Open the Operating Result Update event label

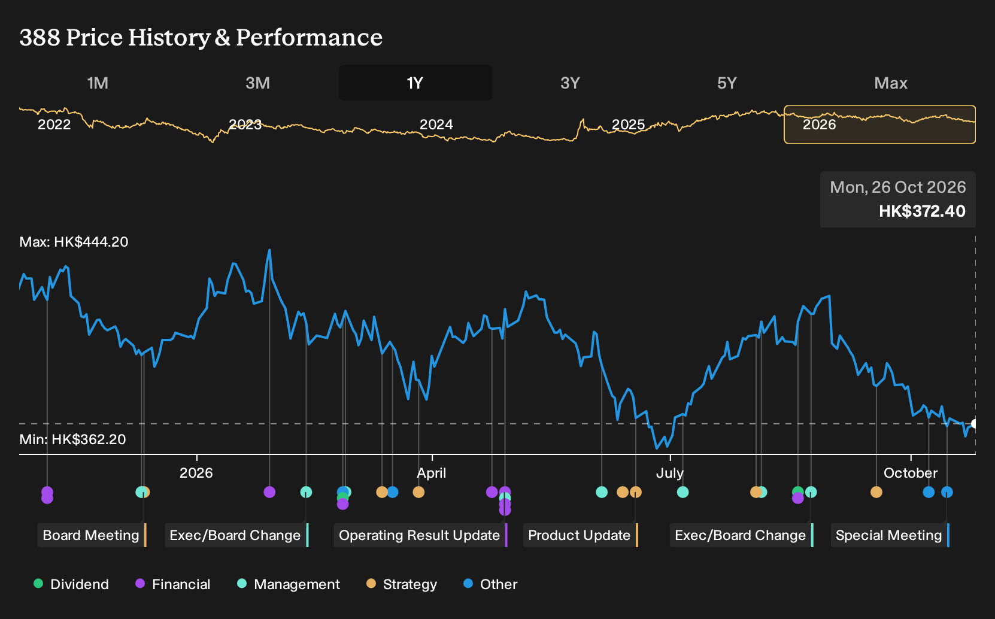click(421, 535)
